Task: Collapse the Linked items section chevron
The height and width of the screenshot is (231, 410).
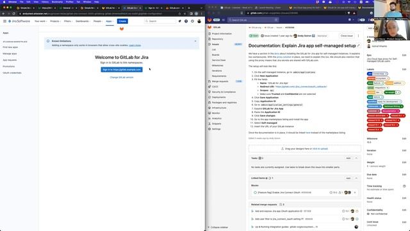Action: coord(356,178)
